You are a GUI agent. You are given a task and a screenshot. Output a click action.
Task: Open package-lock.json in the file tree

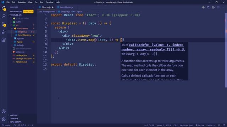[x=23, y=59]
